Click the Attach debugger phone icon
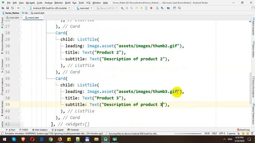The image size is (255, 143). point(146,8)
